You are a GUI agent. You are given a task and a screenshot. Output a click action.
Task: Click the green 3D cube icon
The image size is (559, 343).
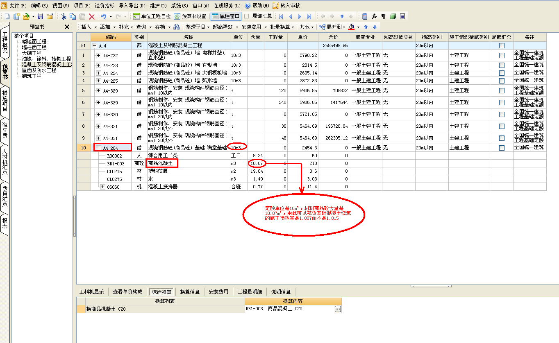pyautogui.click(x=393, y=16)
